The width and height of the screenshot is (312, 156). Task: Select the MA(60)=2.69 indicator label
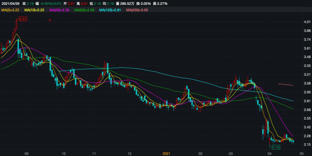(84, 10)
